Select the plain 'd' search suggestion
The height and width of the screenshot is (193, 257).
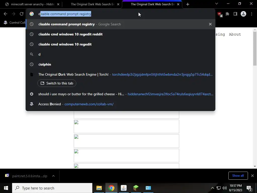120,54
